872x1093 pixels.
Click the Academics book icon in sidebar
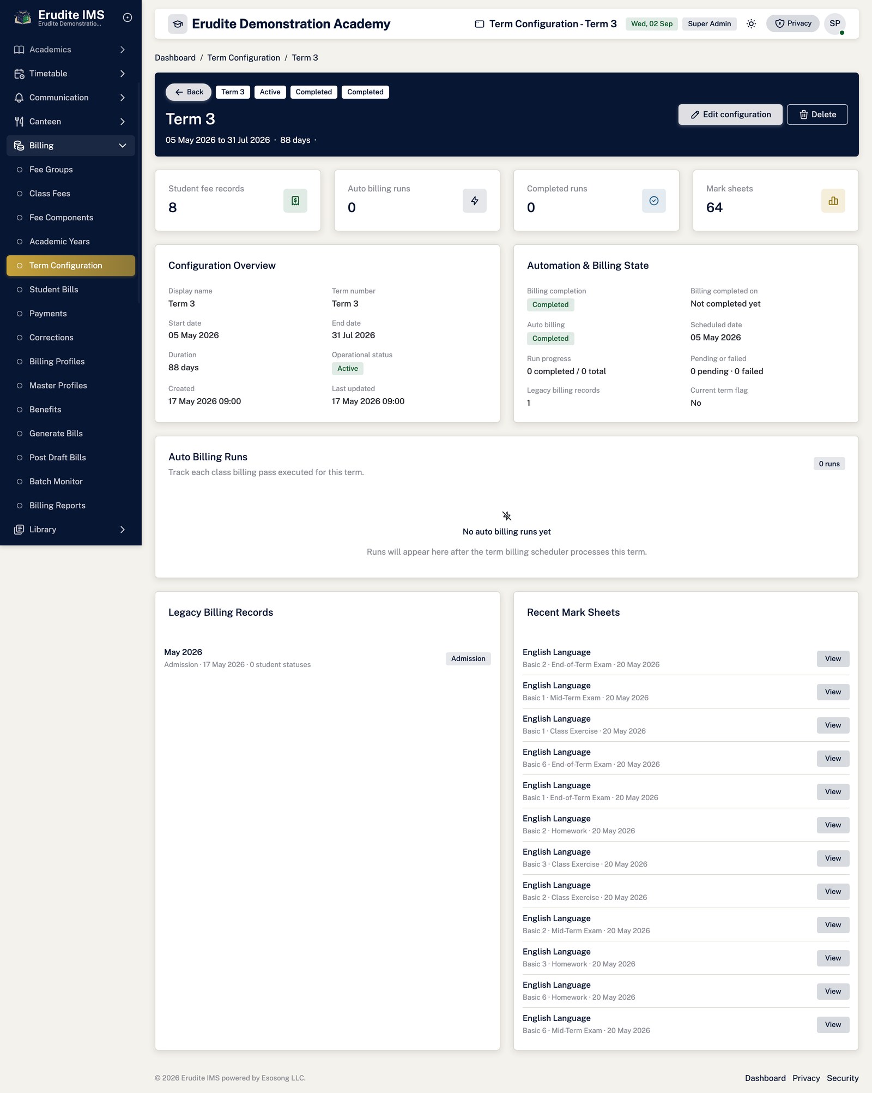[19, 50]
